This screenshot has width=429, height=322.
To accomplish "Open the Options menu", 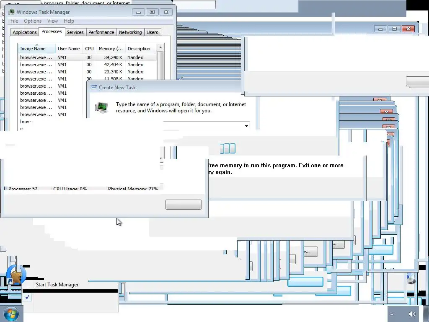I will 33,21.
